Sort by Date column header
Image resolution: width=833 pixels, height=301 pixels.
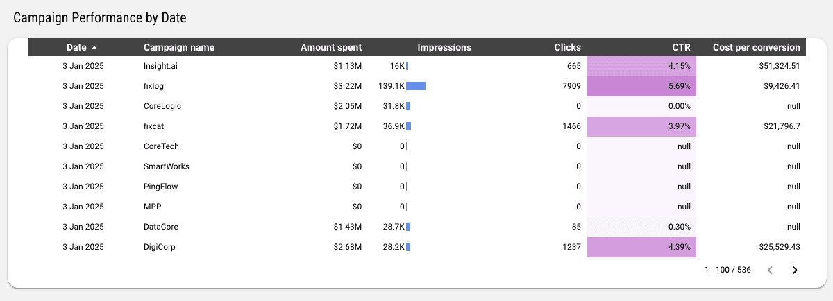[x=76, y=48]
